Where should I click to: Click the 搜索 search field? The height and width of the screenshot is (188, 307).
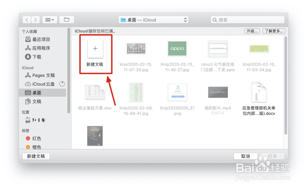(x=247, y=20)
